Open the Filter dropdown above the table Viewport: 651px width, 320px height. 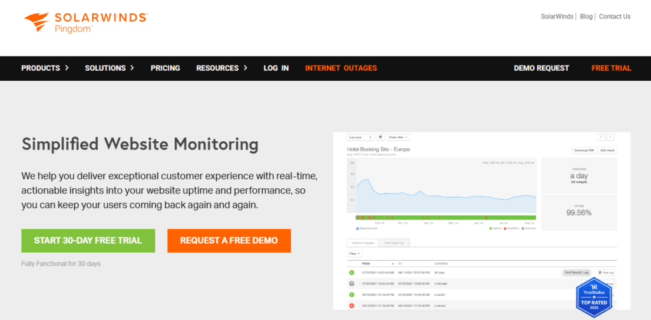[355, 253]
